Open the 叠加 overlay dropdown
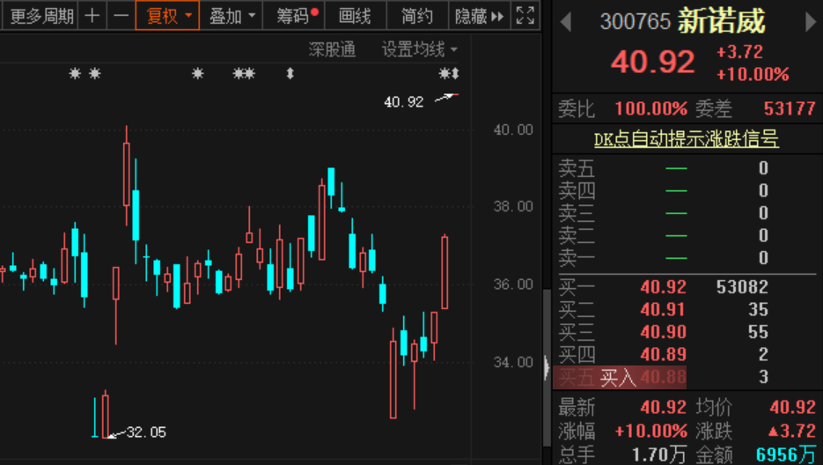 click(x=231, y=16)
